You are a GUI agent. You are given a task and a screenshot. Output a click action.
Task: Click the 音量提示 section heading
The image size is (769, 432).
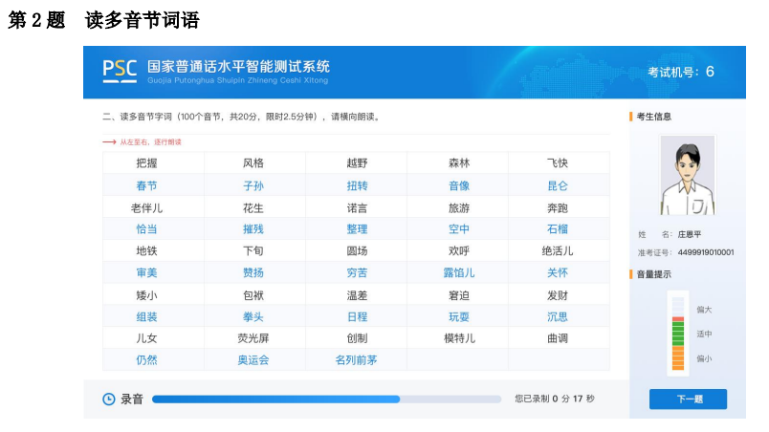point(654,274)
